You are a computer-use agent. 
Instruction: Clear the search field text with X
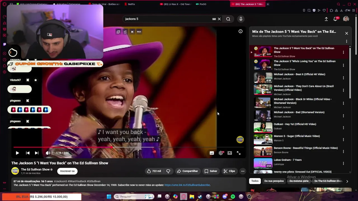pyautogui.click(x=219, y=19)
